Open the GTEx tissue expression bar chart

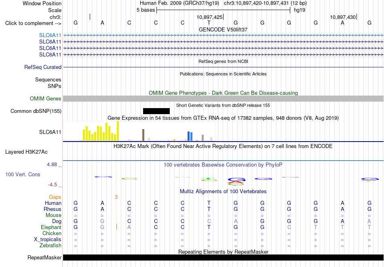pos(139,131)
